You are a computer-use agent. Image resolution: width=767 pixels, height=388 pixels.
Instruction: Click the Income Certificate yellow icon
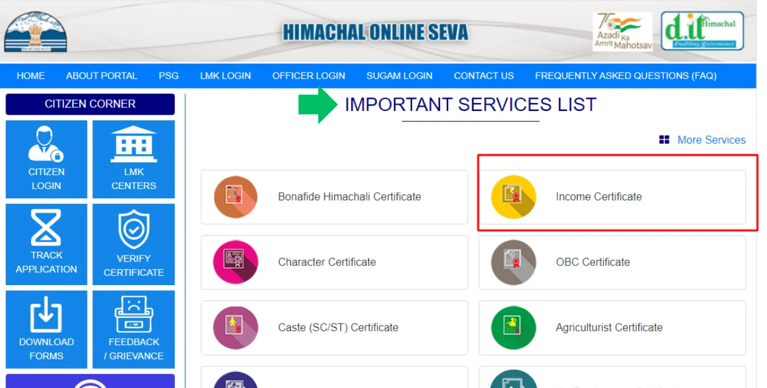[x=513, y=197]
